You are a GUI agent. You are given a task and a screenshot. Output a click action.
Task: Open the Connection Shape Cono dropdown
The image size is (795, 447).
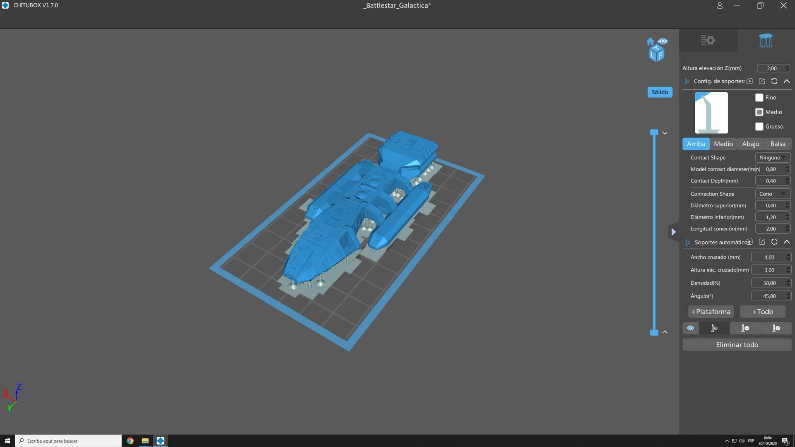point(772,194)
